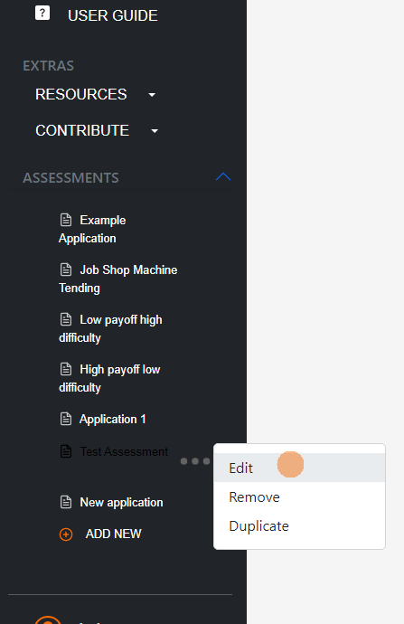Expand the CONTRIBUTE dropdown arrow
The height and width of the screenshot is (624, 404).
coord(155,131)
